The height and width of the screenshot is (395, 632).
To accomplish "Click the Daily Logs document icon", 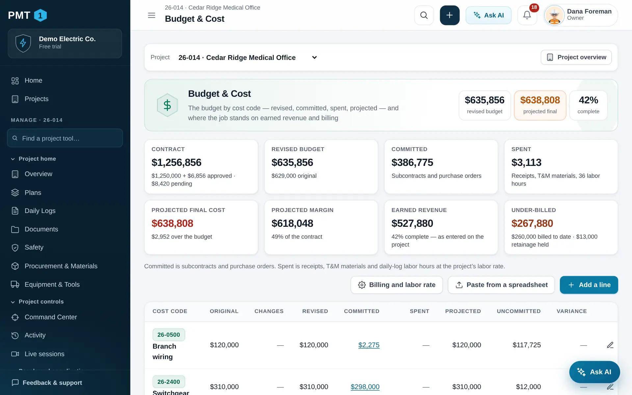I will pyautogui.click(x=15, y=211).
